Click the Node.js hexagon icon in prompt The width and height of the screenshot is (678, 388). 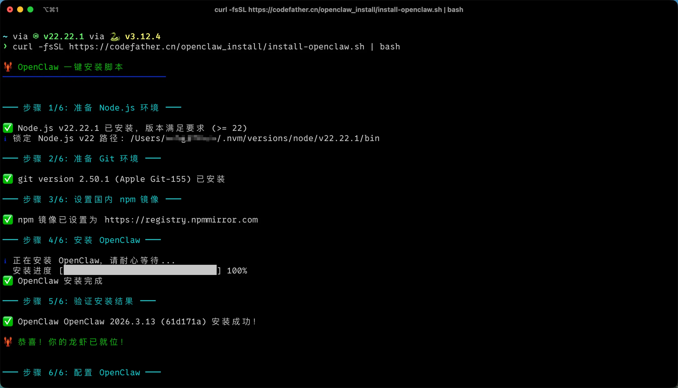tap(36, 36)
